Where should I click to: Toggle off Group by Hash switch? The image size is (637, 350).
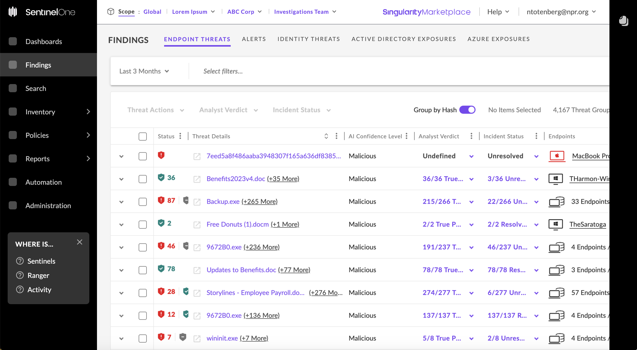tap(467, 110)
